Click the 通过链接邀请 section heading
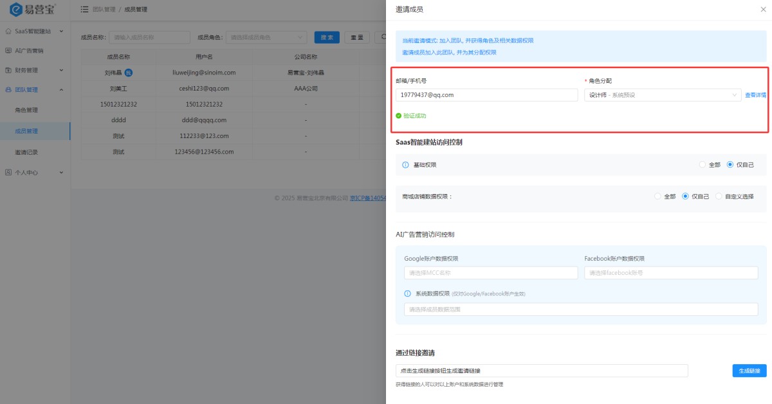The width and height of the screenshot is (772, 404). (416, 353)
